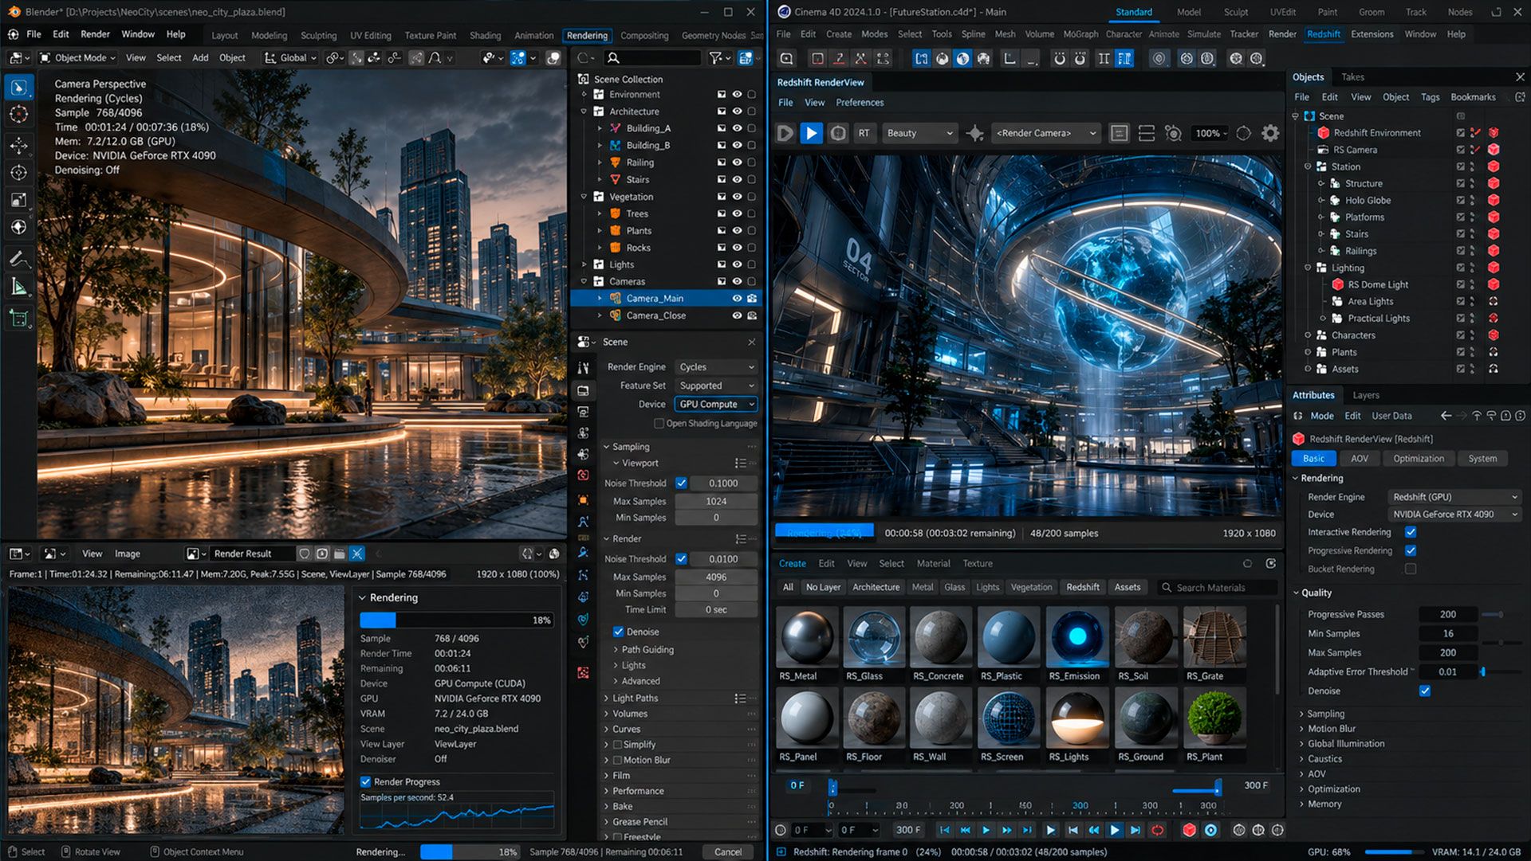Enable Bucket Rendering checkbox
This screenshot has width=1531, height=861.
(x=1411, y=569)
